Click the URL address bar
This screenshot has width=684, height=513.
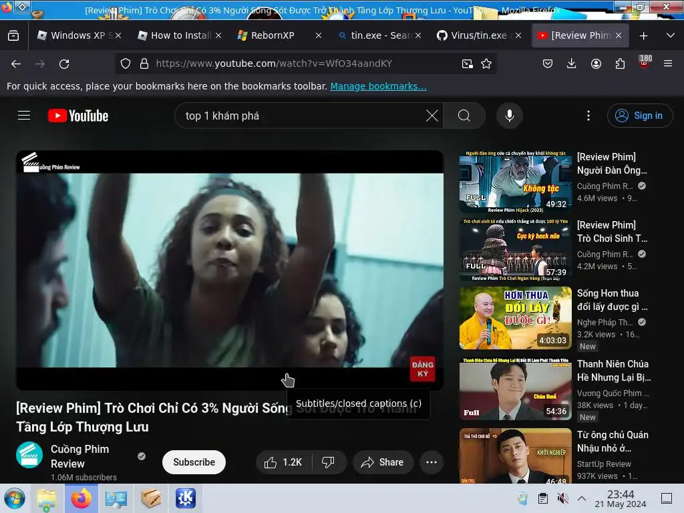coord(305,63)
